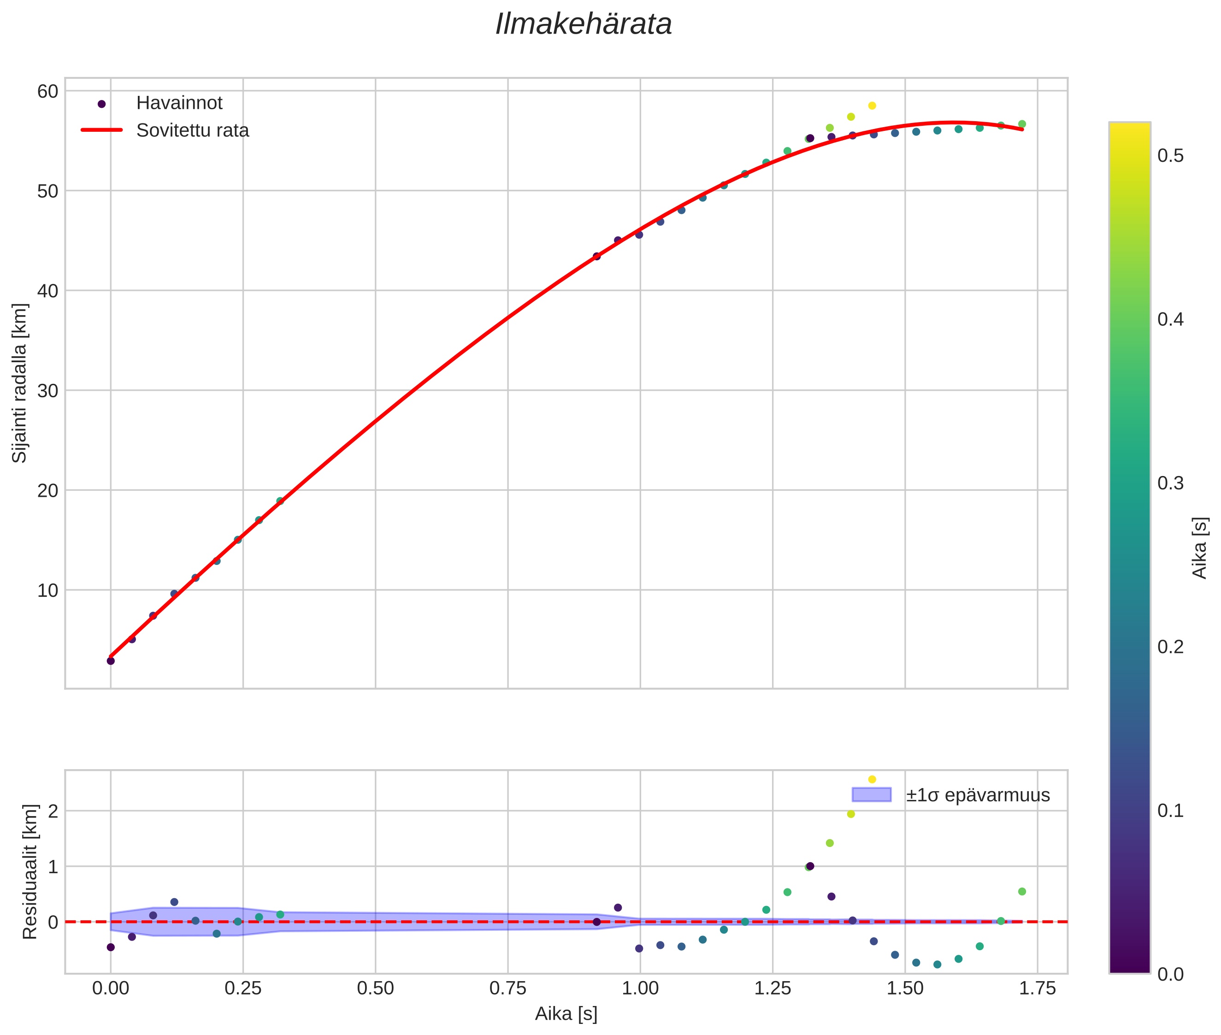The image size is (1221, 1035).
Task: Click the first data point at time 0.00
Action: (110, 661)
